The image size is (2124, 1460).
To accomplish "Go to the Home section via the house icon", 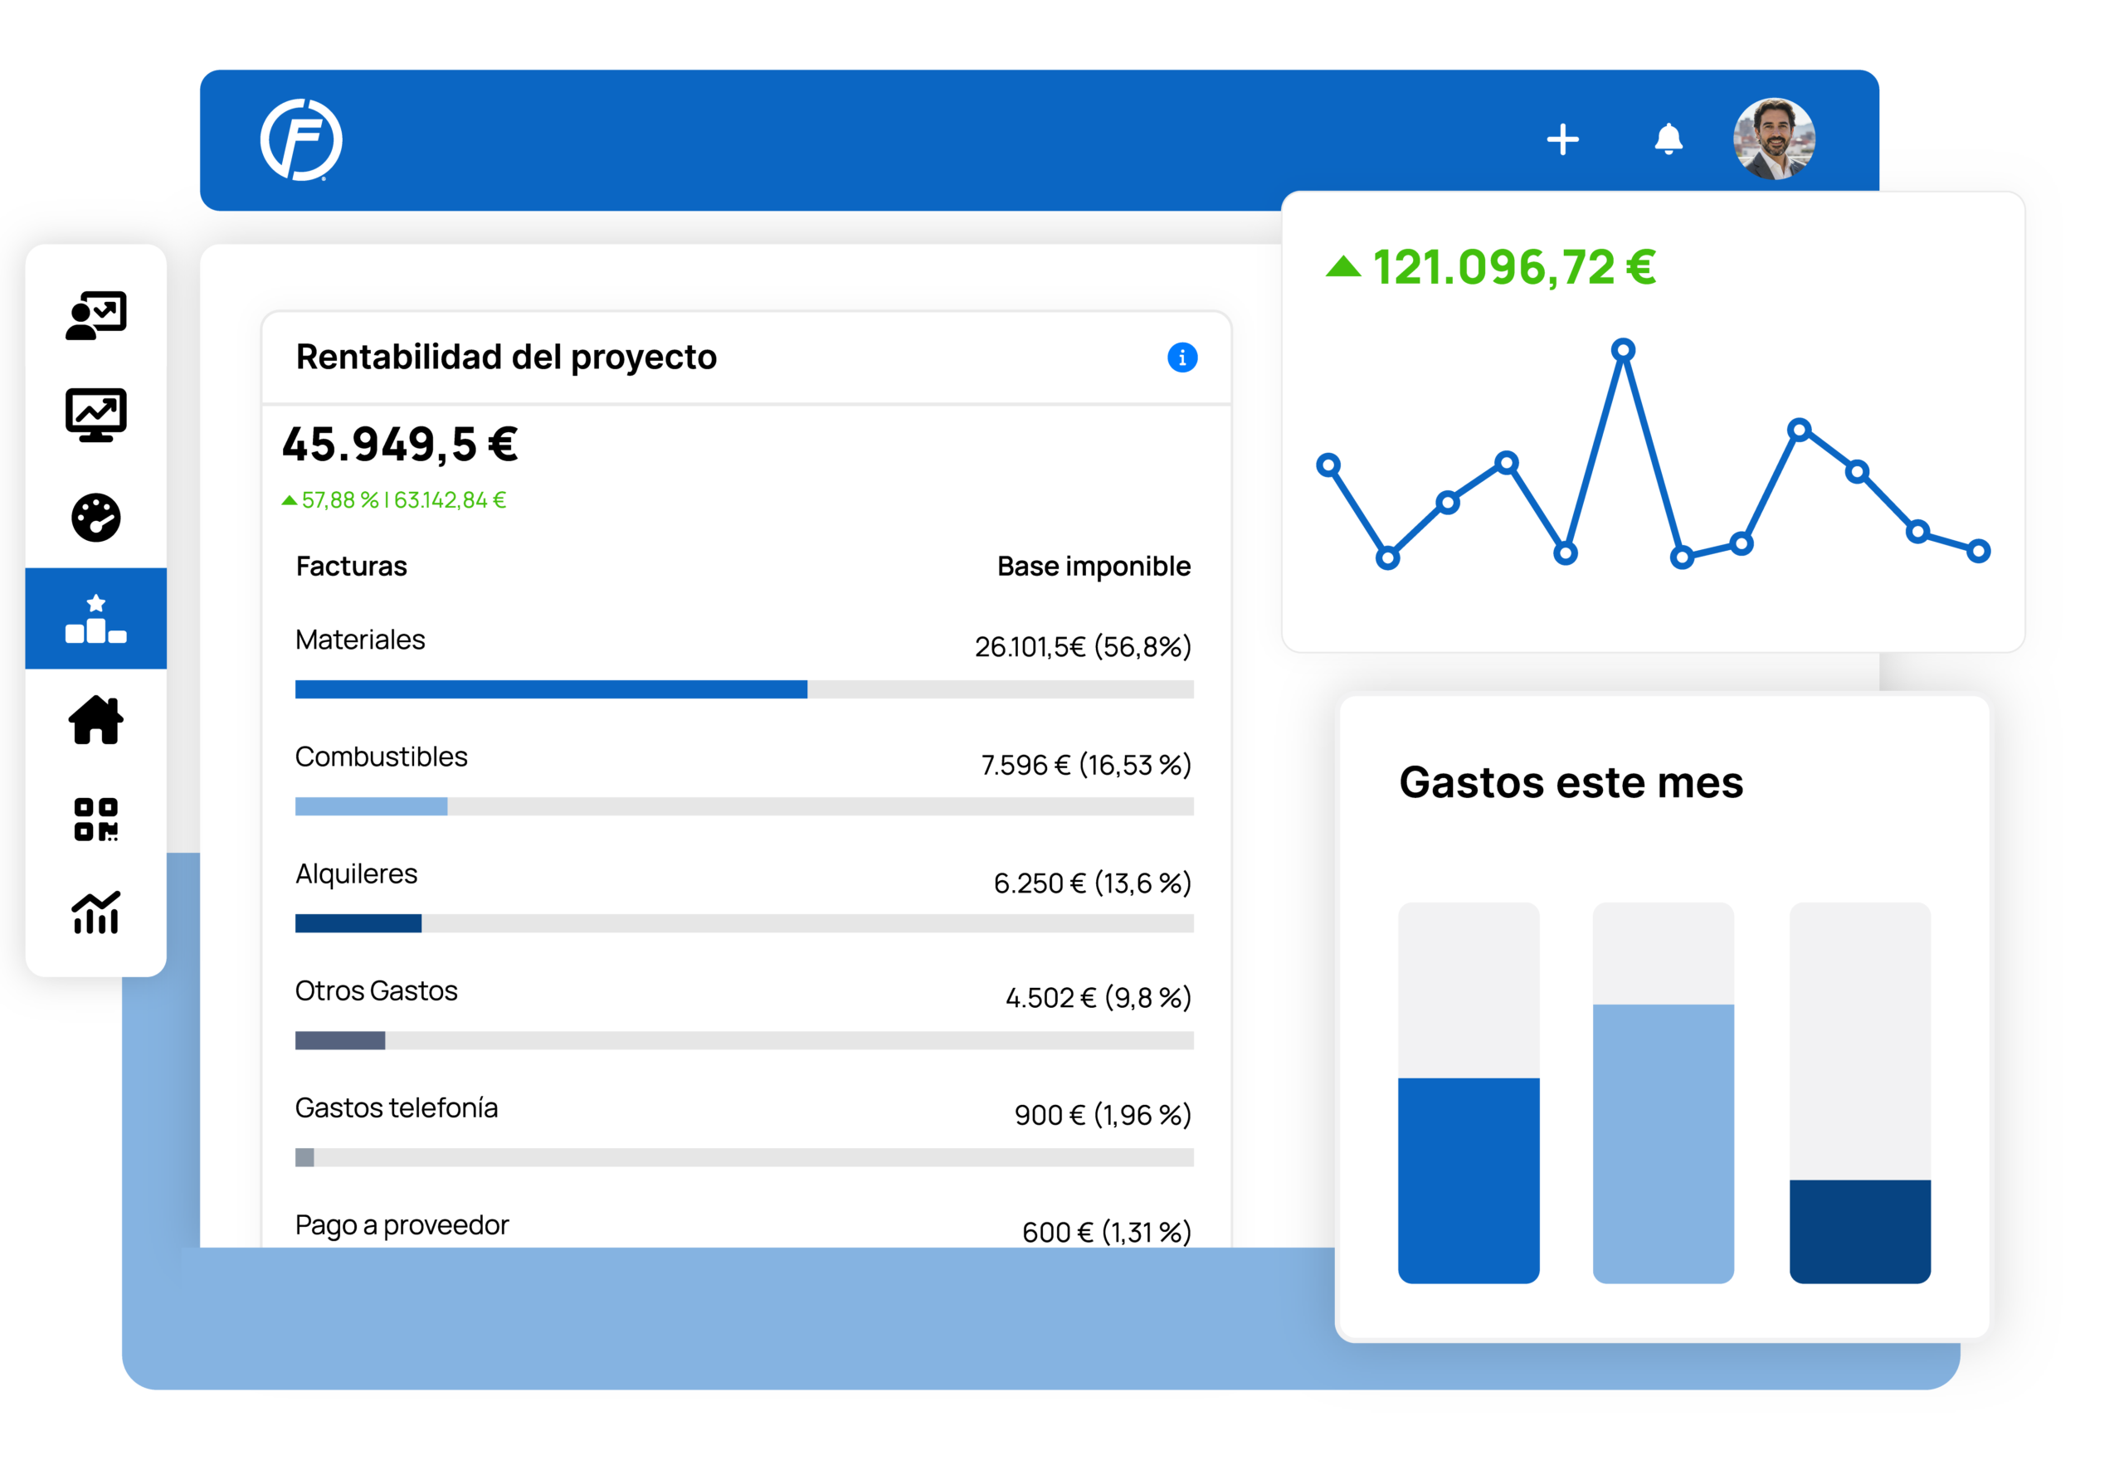I will (x=96, y=722).
